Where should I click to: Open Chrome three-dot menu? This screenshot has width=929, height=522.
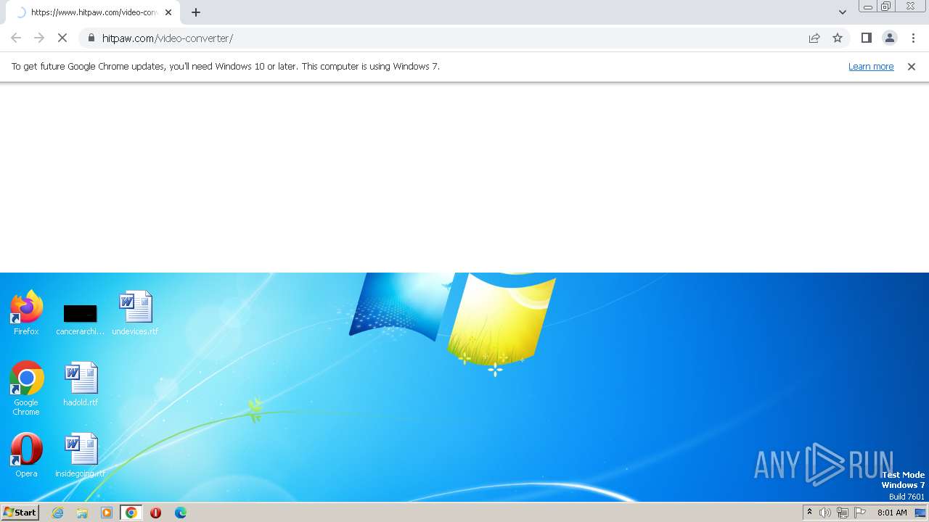[913, 38]
